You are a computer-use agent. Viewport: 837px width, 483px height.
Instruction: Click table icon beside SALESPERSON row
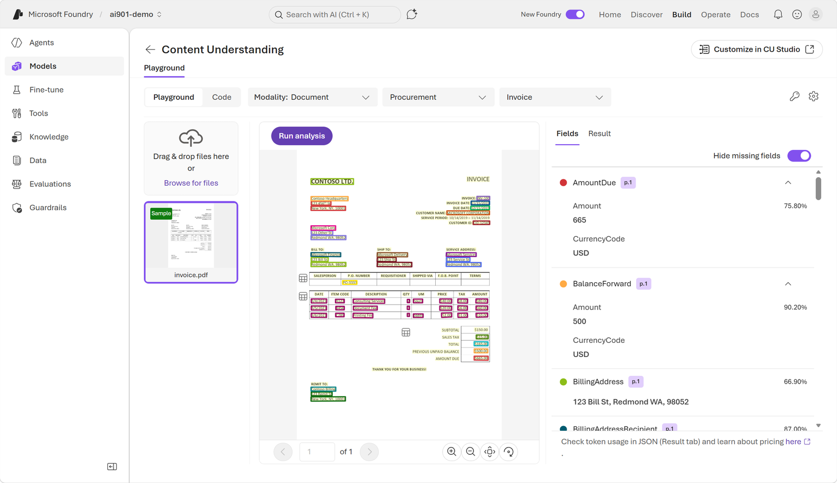pyautogui.click(x=303, y=278)
